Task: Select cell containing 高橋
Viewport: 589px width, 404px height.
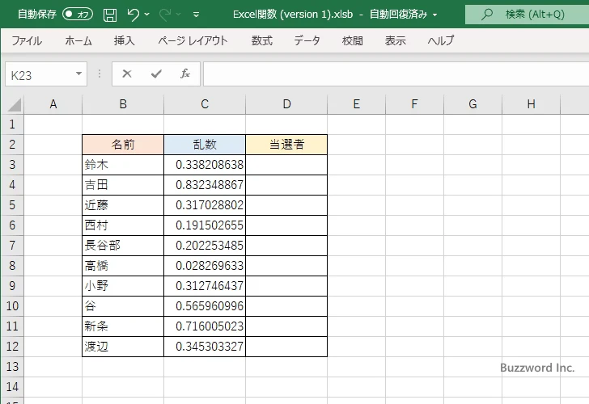Action: [123, 266]
